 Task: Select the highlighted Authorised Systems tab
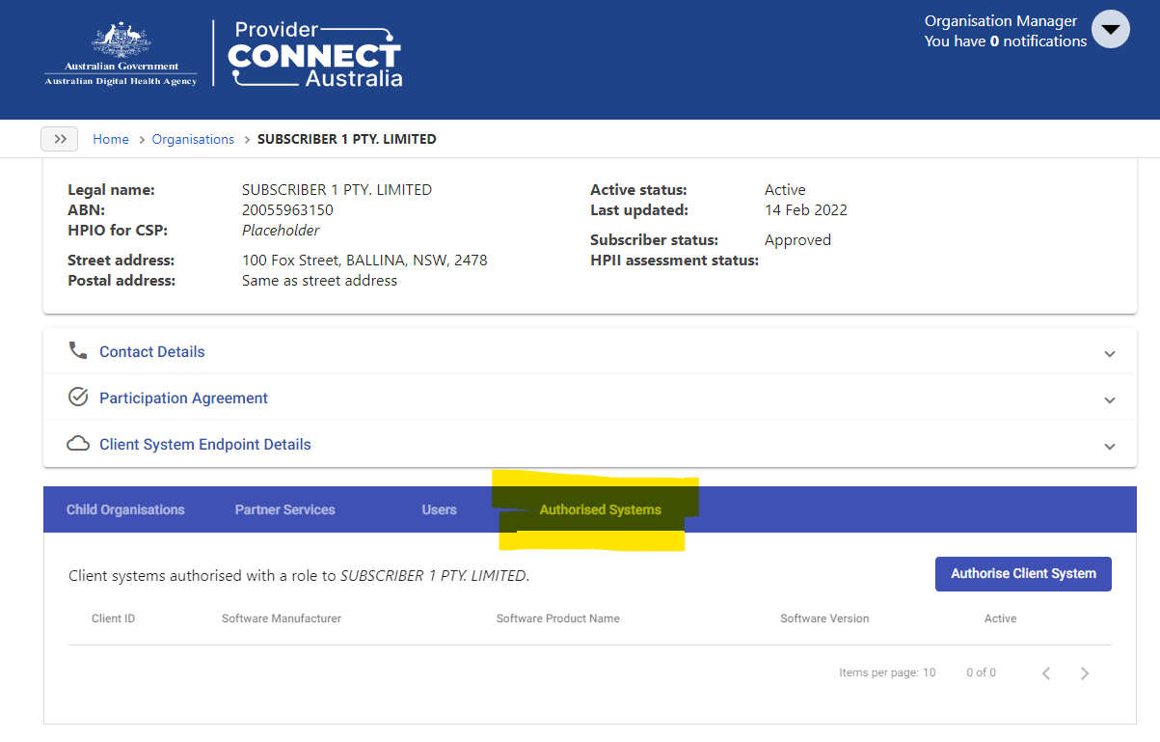tap(600, 509)
